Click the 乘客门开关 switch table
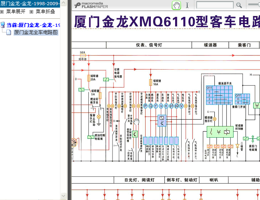Image resolution: width=260 pixels, height=200 pixels. [x=242, y=99]
